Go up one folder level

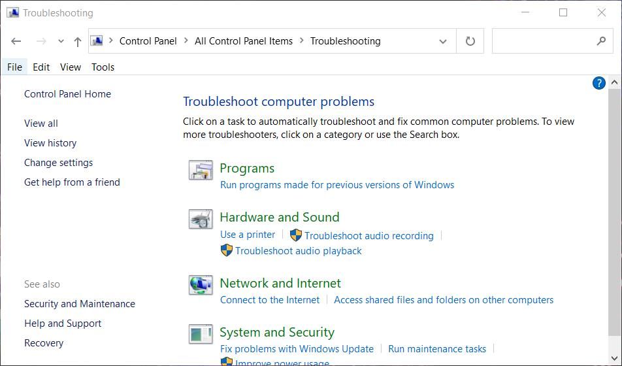(78, 41)
